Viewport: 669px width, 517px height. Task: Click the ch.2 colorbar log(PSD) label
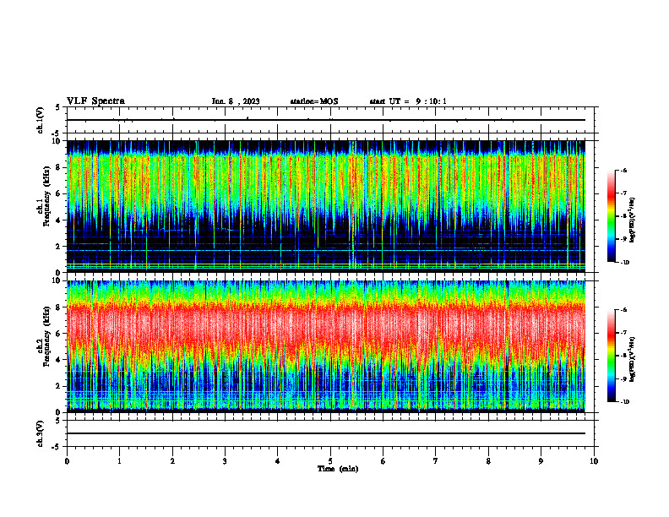pos(633,358)
